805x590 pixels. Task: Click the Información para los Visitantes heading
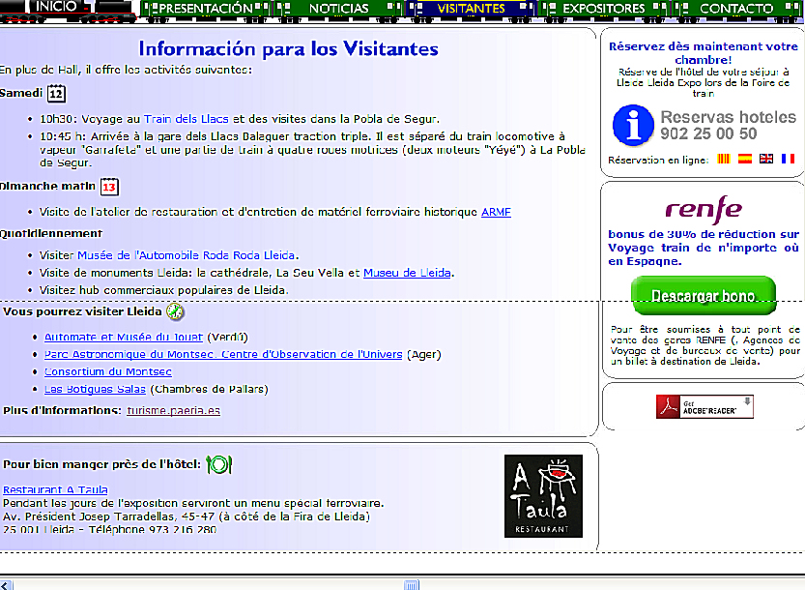tap(289, 48)
